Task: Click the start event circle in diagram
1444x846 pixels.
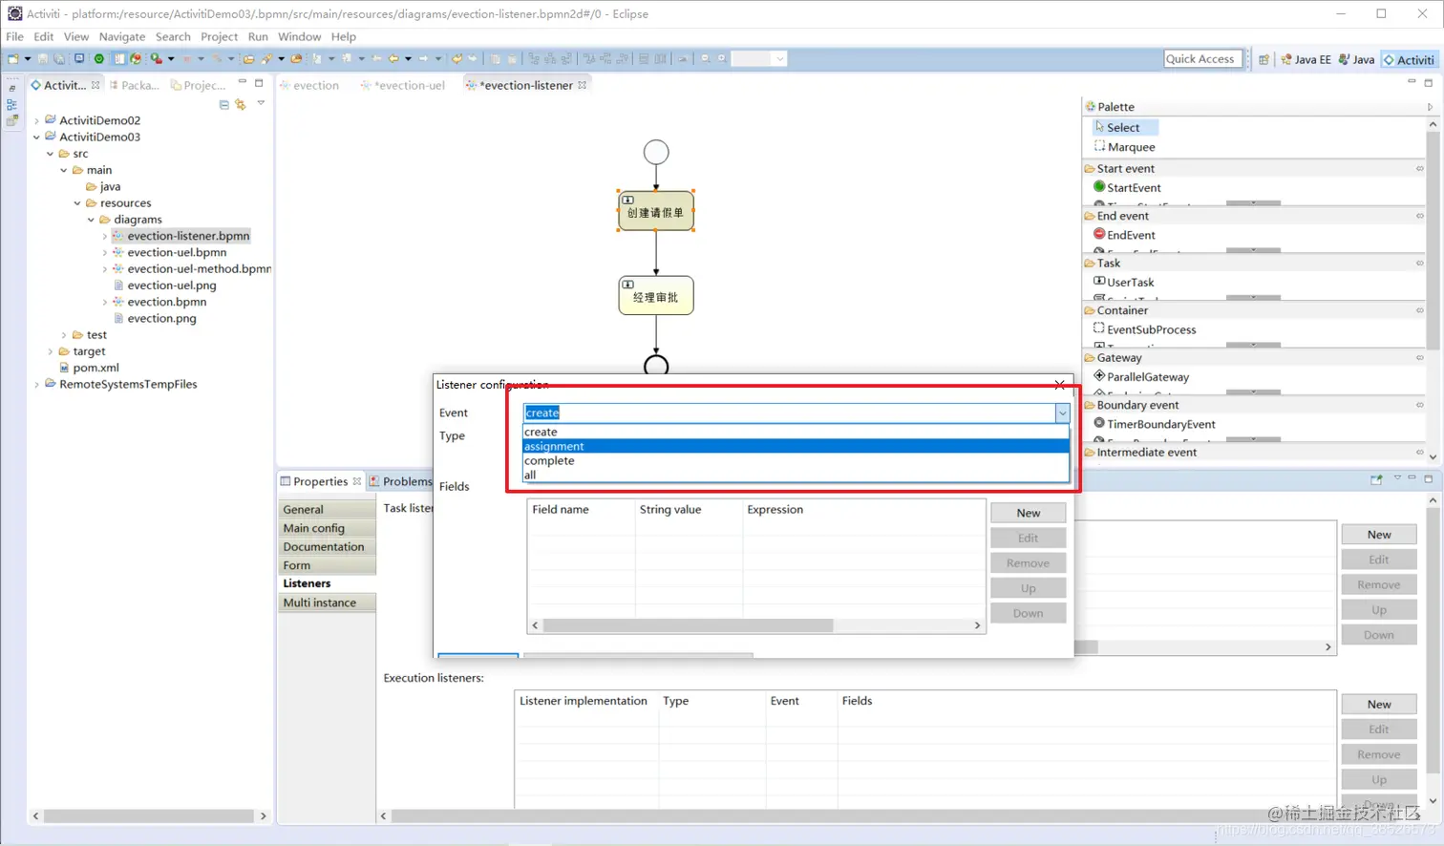Action: (x=656, y=152)
